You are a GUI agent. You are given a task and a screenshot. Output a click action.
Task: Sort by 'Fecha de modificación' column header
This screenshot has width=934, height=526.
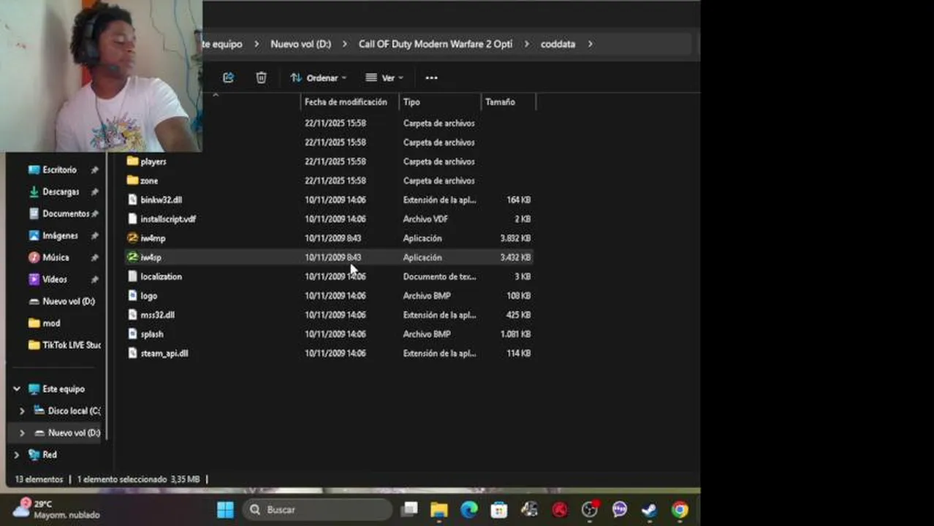pyautogui.click(x=346, y=102)
